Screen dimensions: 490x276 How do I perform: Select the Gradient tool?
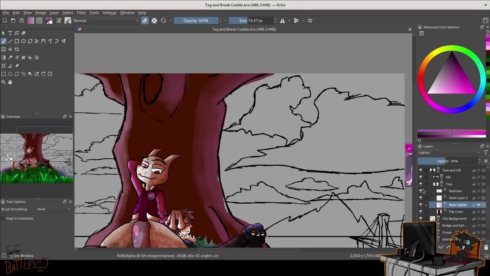3,58
